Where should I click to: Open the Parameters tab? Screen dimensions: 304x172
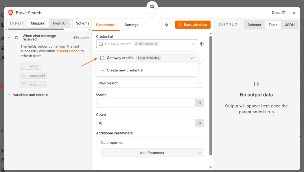point(106,25)
